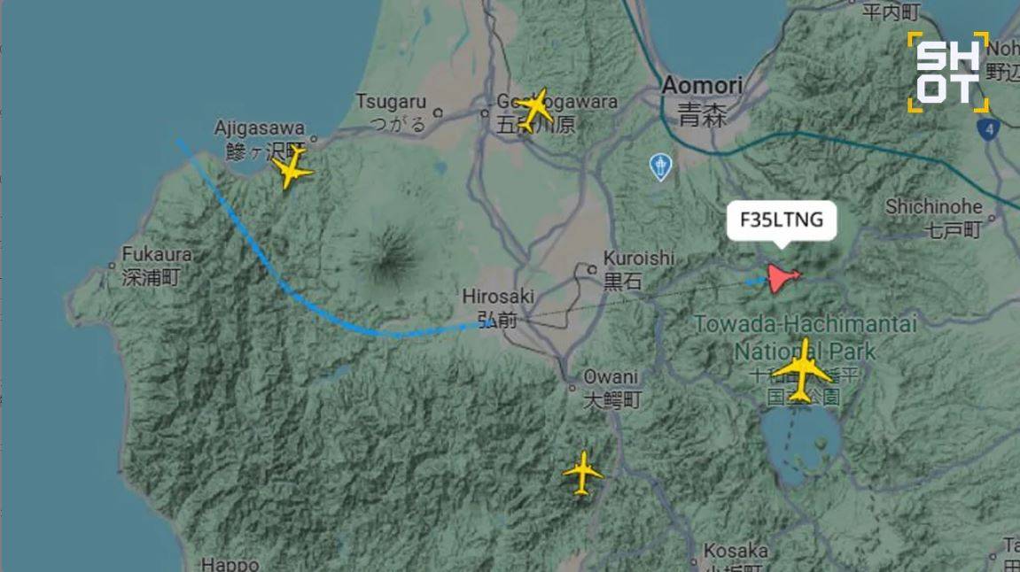This screenshot has height=572, width=1020.
Task: Click the large yellow aircraft over Towada-Hachimantai Park
Action: [x=803, y=371]
